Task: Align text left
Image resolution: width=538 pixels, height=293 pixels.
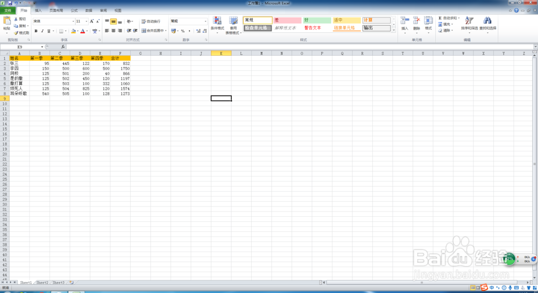Action: (x=107, y=31)
